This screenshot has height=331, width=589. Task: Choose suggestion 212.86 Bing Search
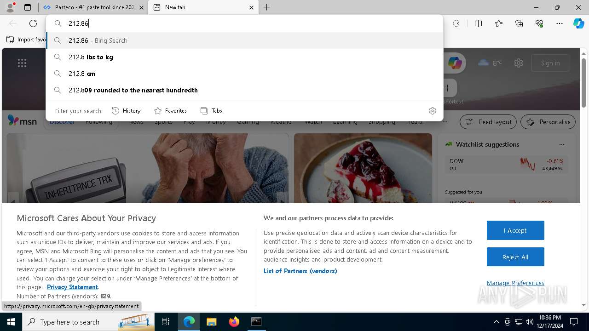pos(245,40)
